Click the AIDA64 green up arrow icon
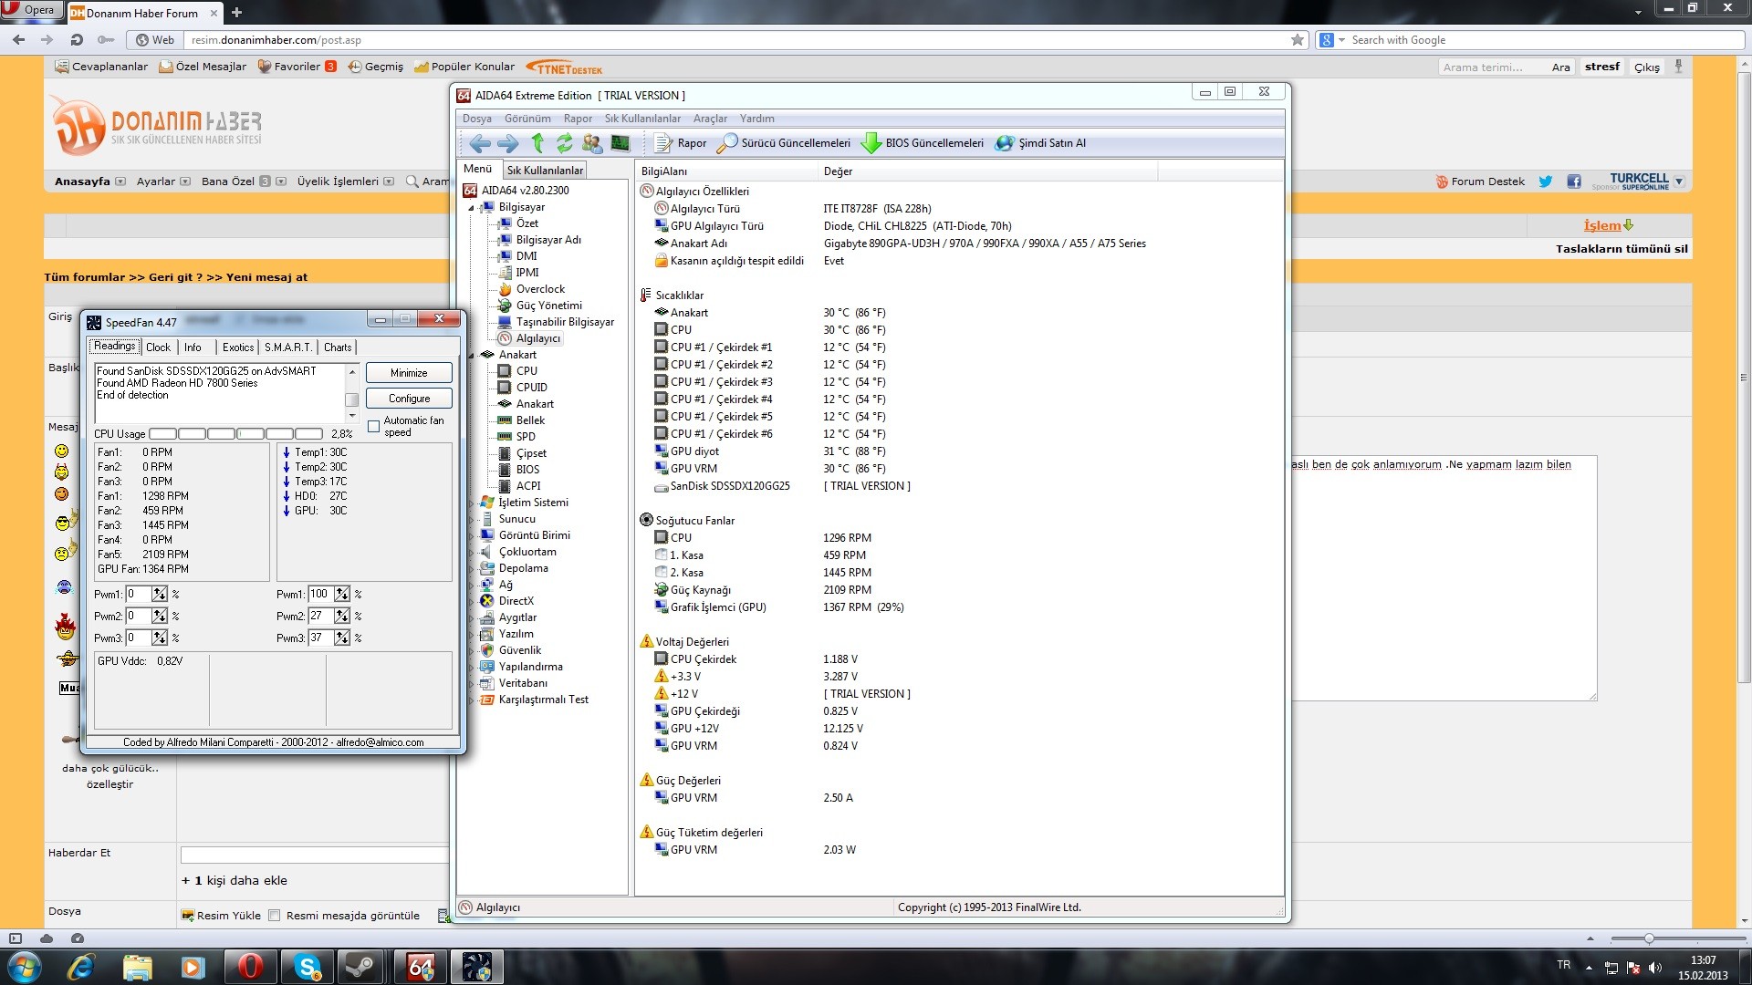Screen dimensions: 1752x985 (x=537, y=143)
